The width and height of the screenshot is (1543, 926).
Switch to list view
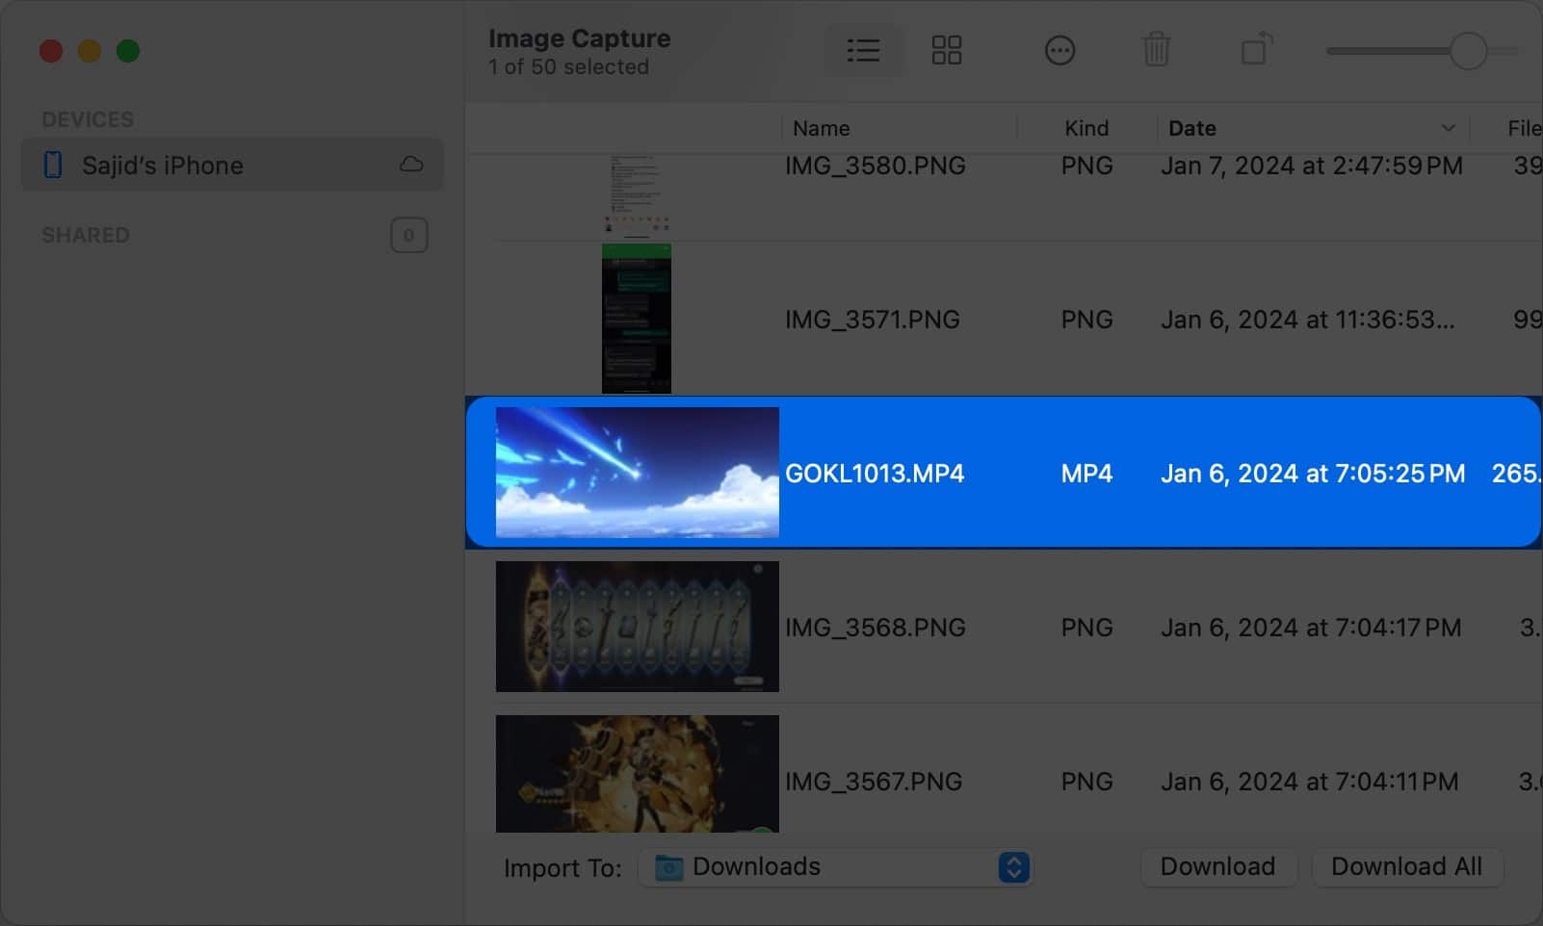863,50
